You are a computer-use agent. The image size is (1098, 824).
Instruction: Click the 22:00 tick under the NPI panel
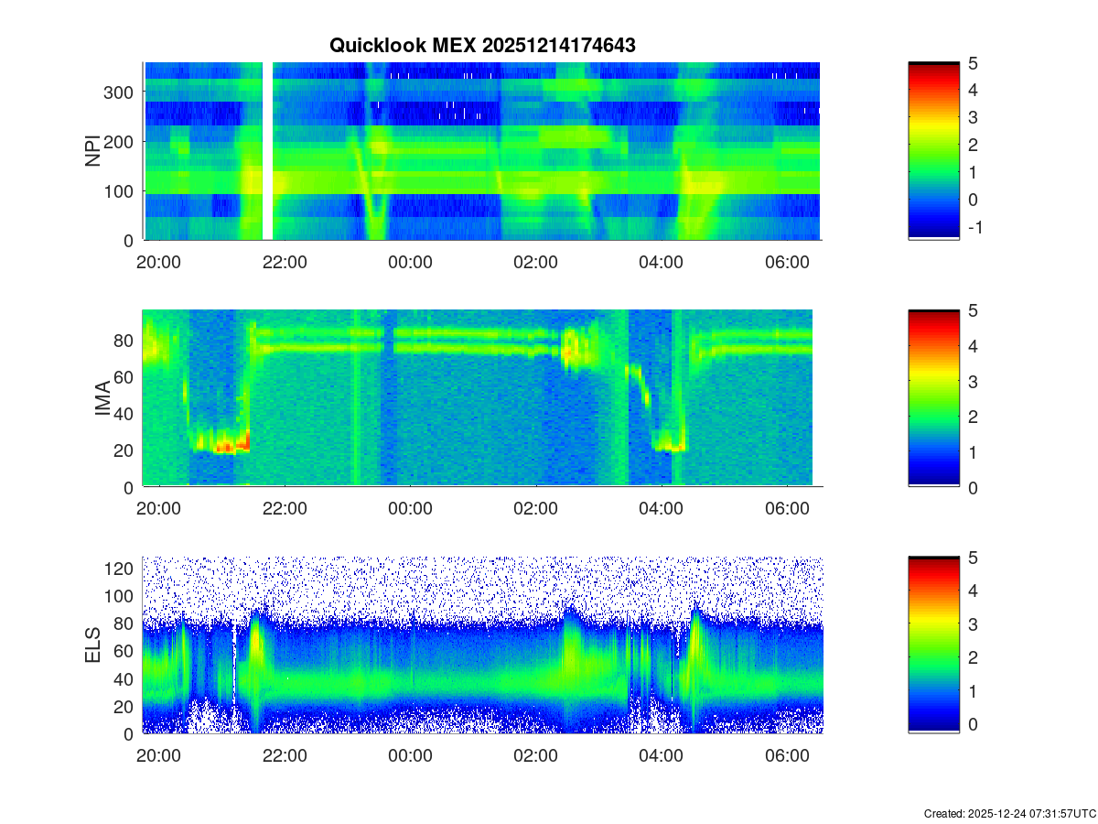285,262
